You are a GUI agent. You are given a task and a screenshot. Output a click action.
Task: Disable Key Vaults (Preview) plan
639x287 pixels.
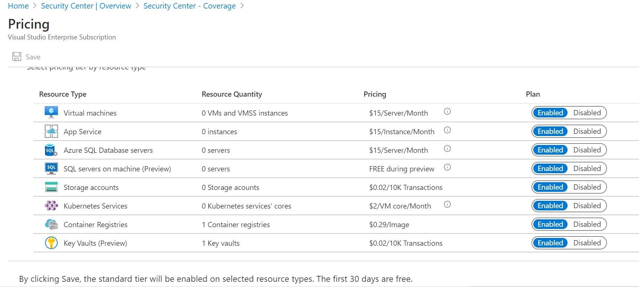click(x=587, y=243)
